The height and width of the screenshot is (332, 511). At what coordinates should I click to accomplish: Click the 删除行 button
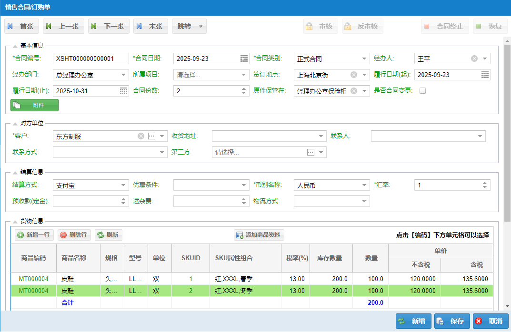(x=74, y=235)
